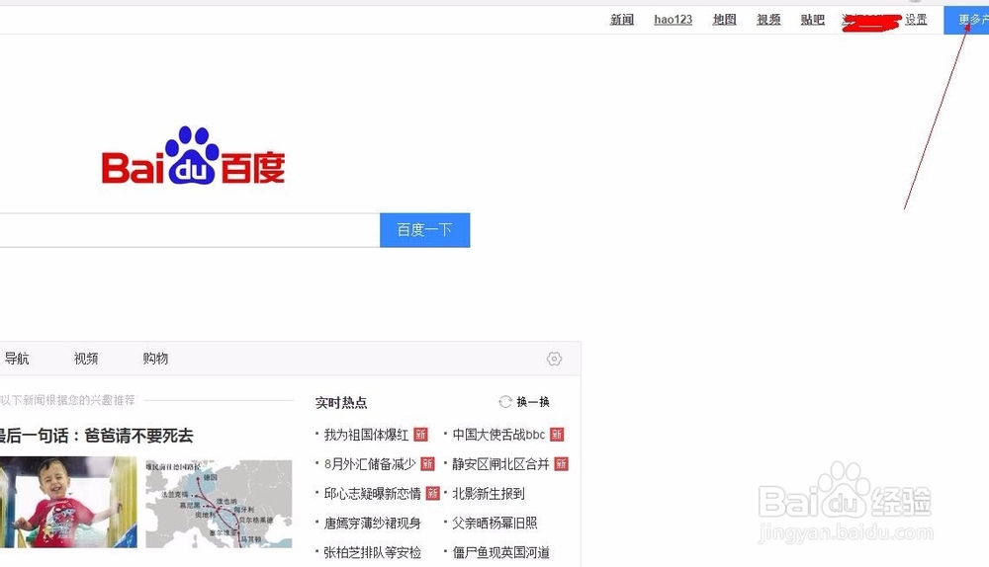Open the hao123 link
The width and height of the screenshot is (989, 567).
(x=673, y=20)
